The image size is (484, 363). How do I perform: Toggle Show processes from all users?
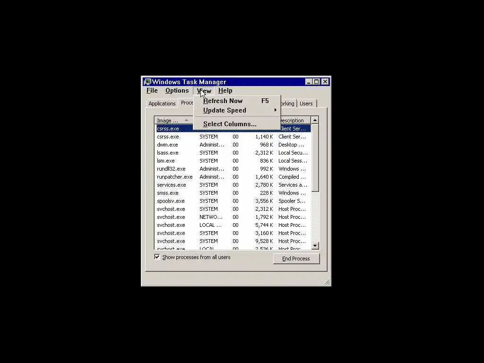pyautogui.click(x=157, y=257)
